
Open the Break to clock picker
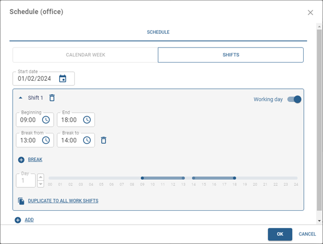click(87, 140)
